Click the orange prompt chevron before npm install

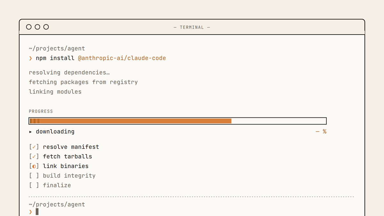click(x=30, y=58)
